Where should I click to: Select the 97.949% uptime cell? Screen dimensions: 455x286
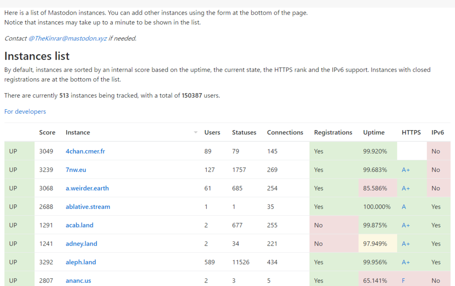(378, 244)
